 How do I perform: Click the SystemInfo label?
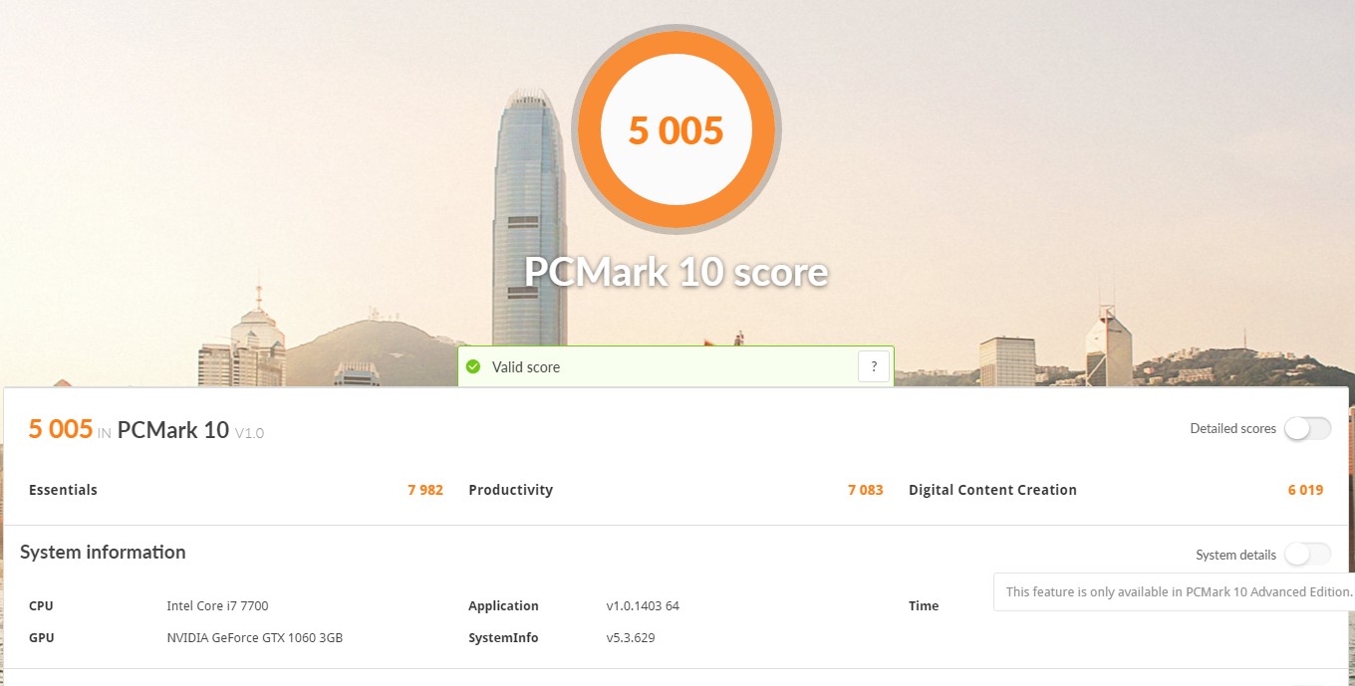tap(503, 638)
